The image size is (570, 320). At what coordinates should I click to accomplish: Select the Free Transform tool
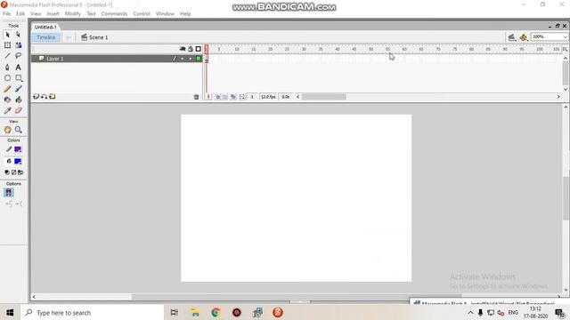7,45
